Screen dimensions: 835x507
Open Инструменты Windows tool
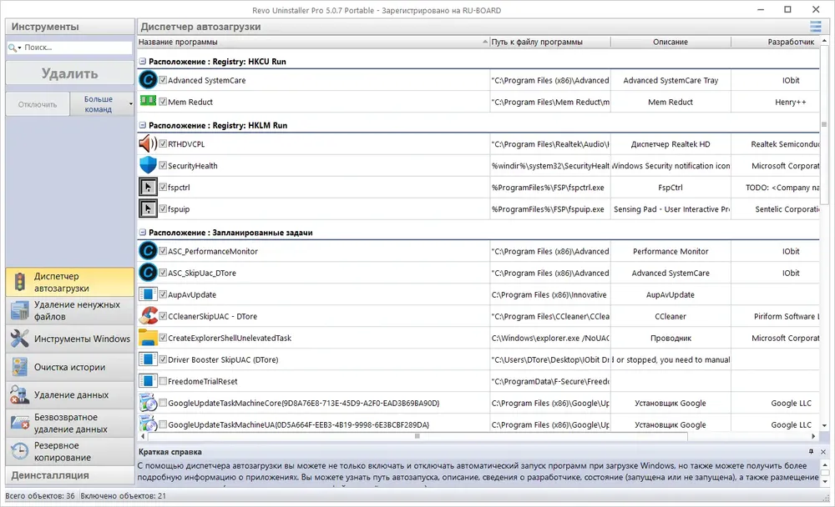pyautogui.click(x=70, y=339)
